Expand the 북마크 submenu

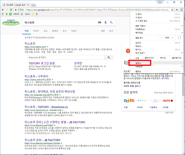pos(157,32)
